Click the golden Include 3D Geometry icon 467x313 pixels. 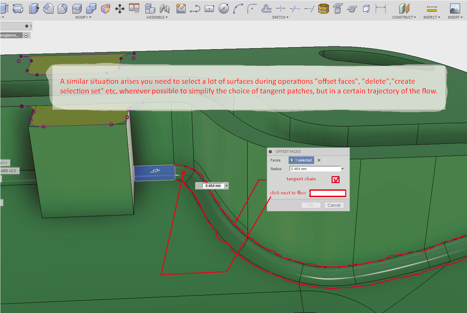324,8
